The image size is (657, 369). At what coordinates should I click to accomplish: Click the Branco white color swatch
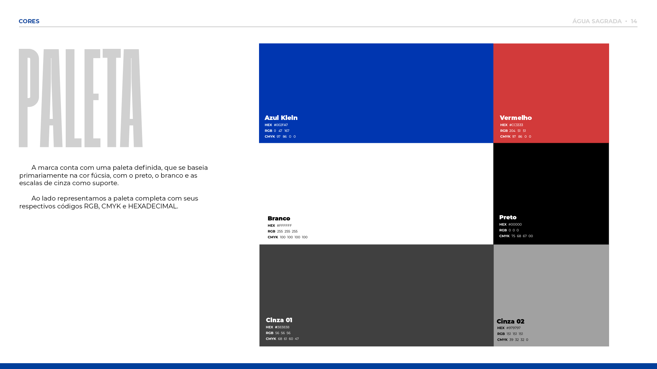tap(376, 194)
